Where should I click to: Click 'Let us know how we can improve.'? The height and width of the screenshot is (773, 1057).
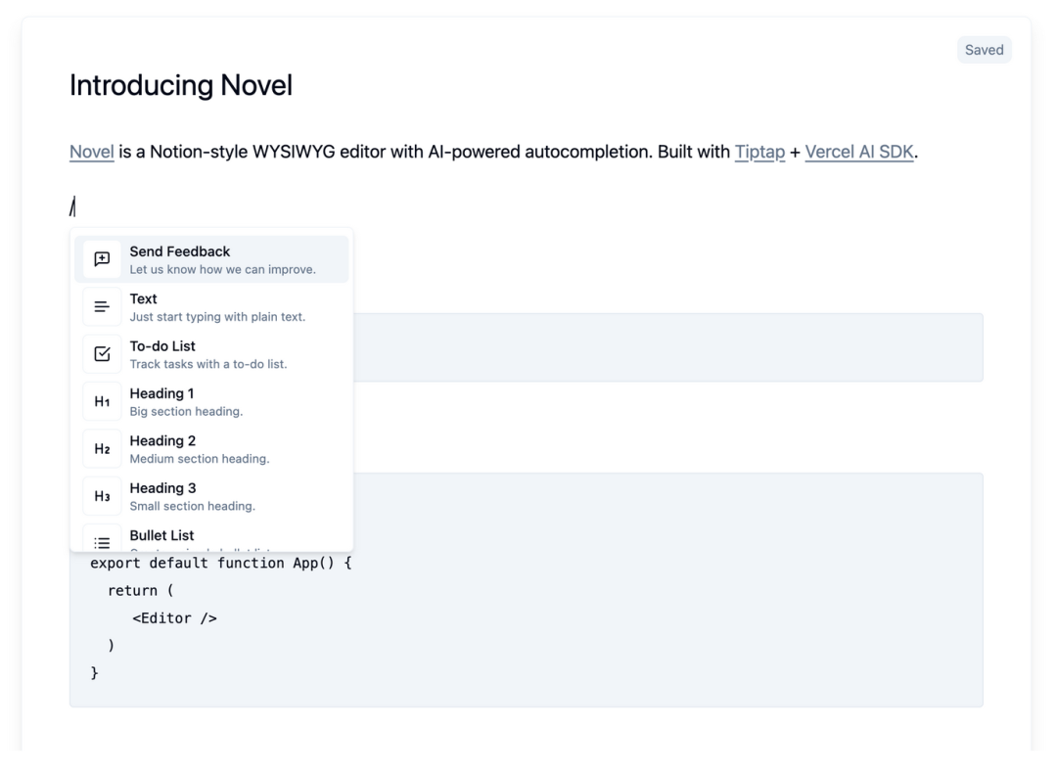[x=222, y=270]
